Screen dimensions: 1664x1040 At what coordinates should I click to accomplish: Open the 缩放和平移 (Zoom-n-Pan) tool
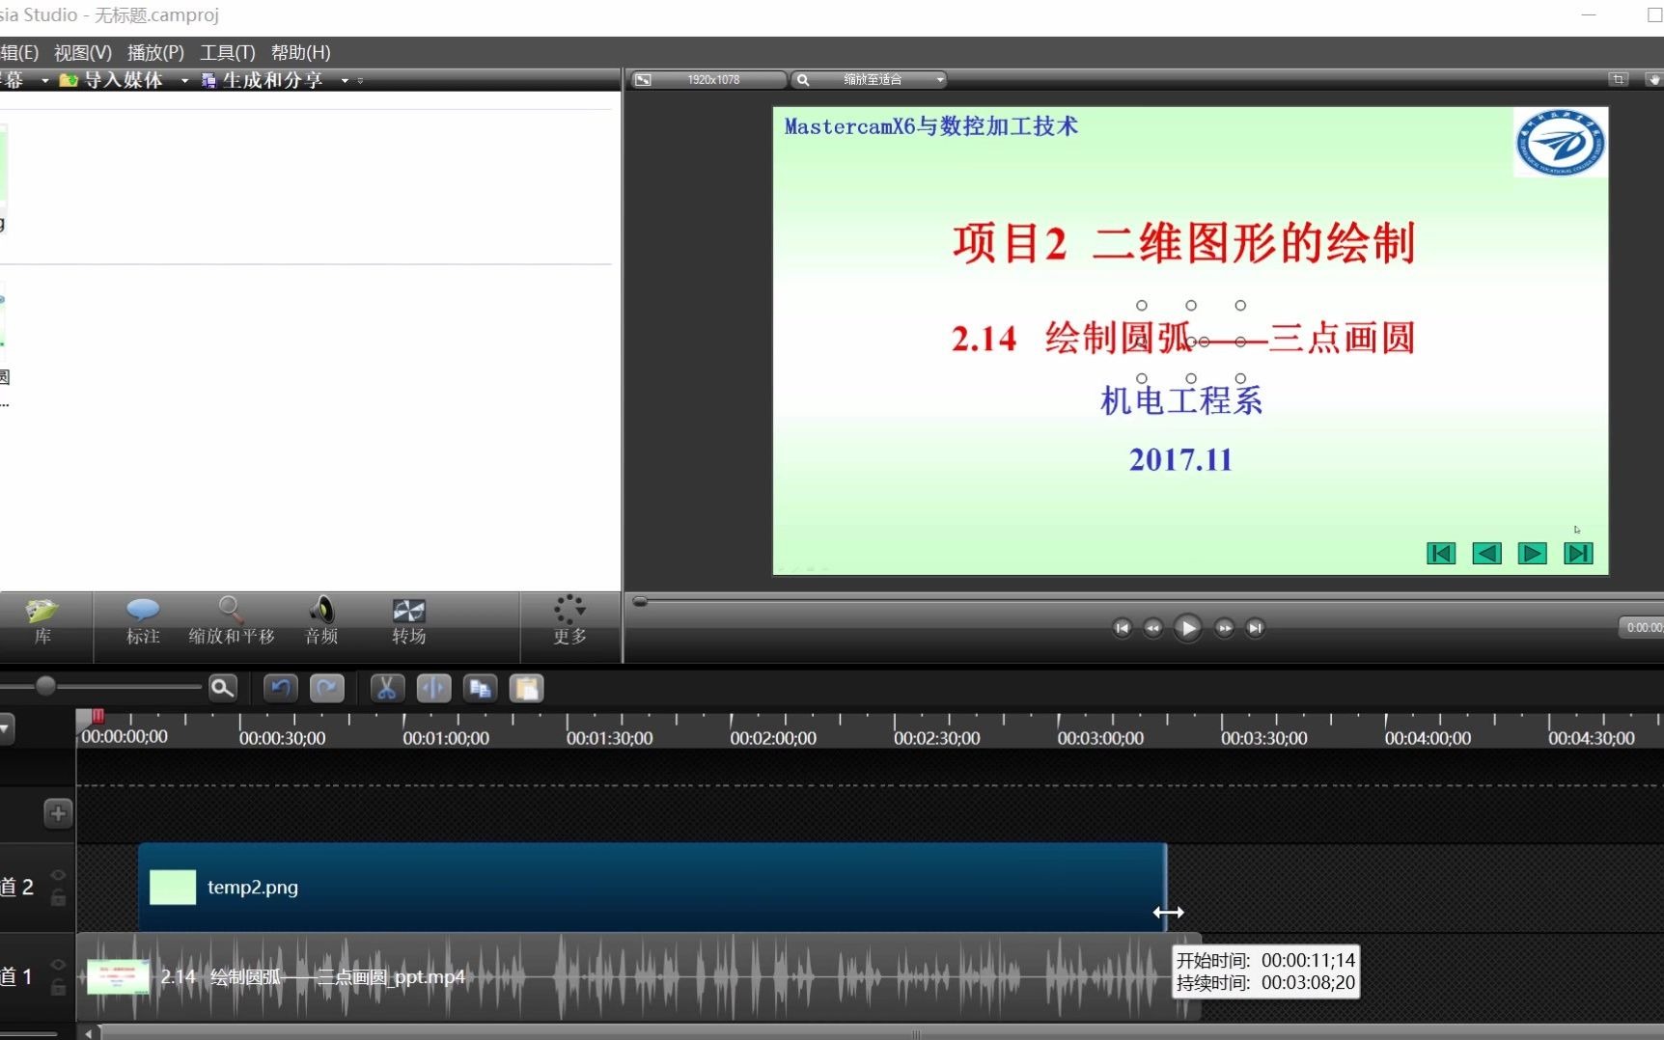[x=232, y=621]
